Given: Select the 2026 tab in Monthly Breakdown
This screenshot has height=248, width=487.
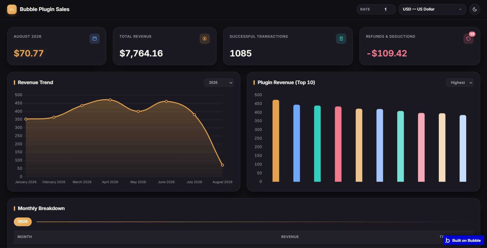Looking at the screenshot, I should coord(23,222).
